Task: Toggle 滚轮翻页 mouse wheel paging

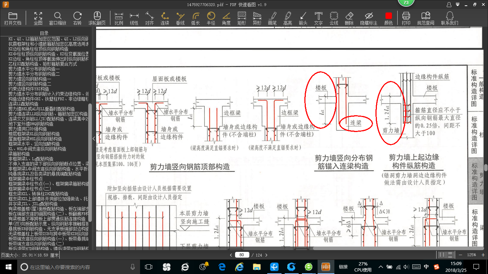Action: [97, 18]
